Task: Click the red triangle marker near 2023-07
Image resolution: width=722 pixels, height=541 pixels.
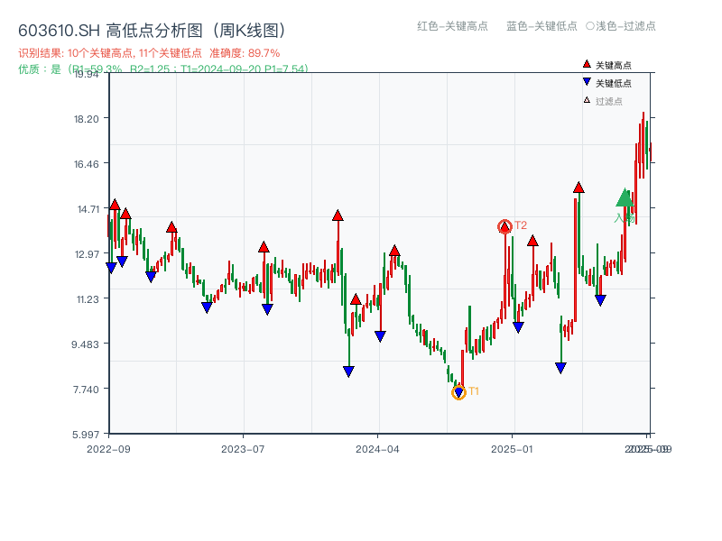Action: point(264,245)
